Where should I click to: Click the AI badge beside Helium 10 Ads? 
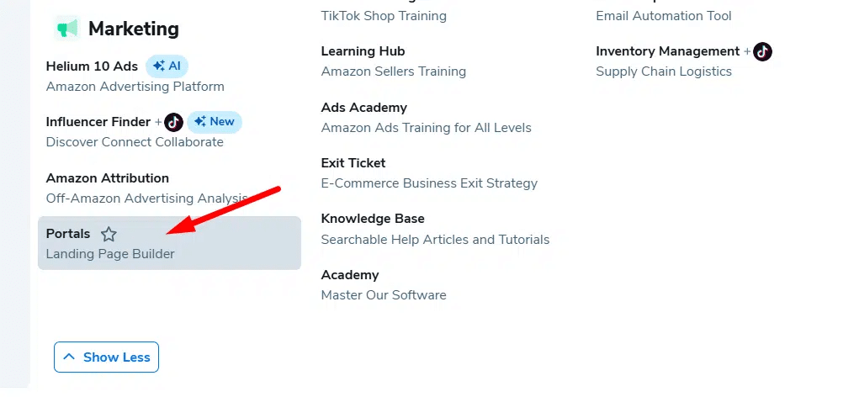(167, 66)
